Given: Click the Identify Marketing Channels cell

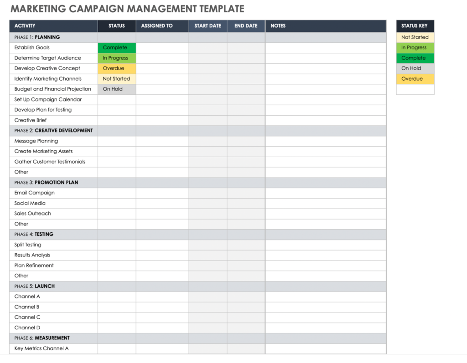Looking at the screenshot, I should pyautogui.click(x=54, y=79).
